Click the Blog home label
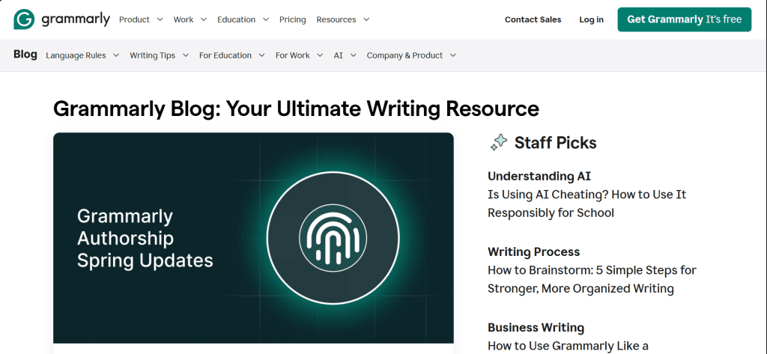 (x=25, y=55)
